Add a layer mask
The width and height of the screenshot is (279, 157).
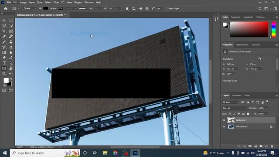tap(250, 146)
